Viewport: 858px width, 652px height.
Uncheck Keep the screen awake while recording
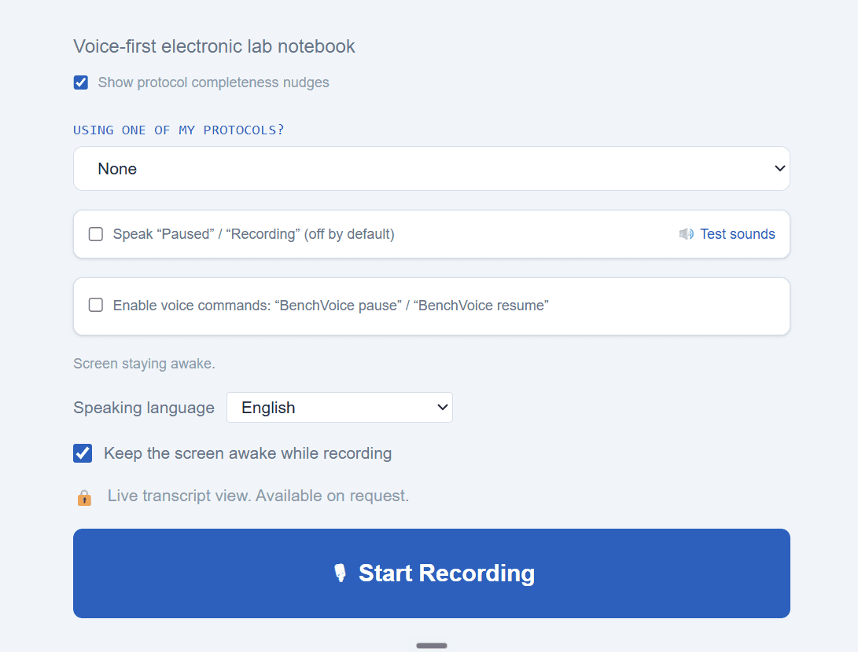pos(83,453)
